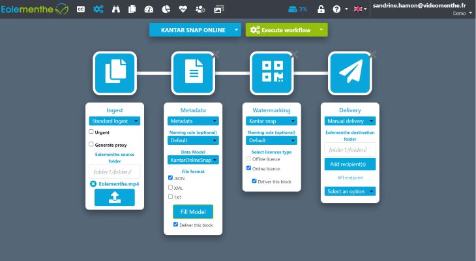The image size is (476, 261).
Task: Open the users settings icon
Action: click(200, 9)
